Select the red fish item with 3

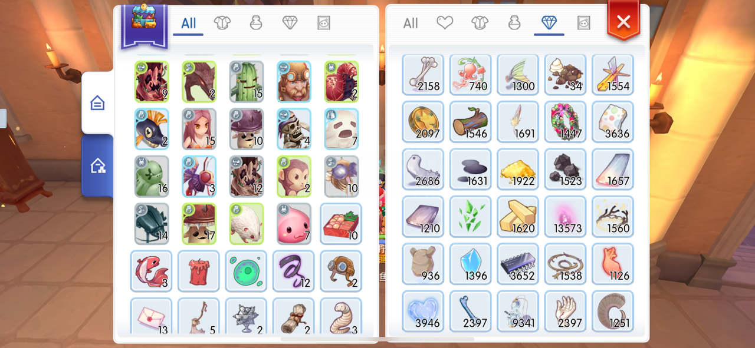[151, 271]
